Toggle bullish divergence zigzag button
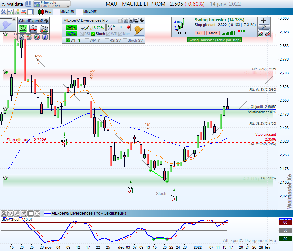The image size is (293, 251). (x=72, y=34)
